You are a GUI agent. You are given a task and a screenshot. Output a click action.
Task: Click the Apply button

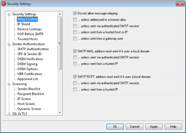(x=154, y=127)
